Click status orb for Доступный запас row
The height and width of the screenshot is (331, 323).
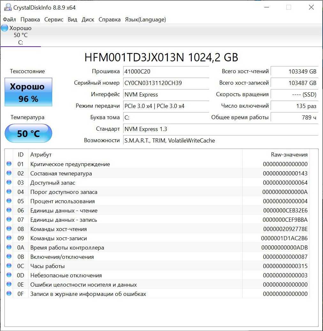click(x=9, y=182)
